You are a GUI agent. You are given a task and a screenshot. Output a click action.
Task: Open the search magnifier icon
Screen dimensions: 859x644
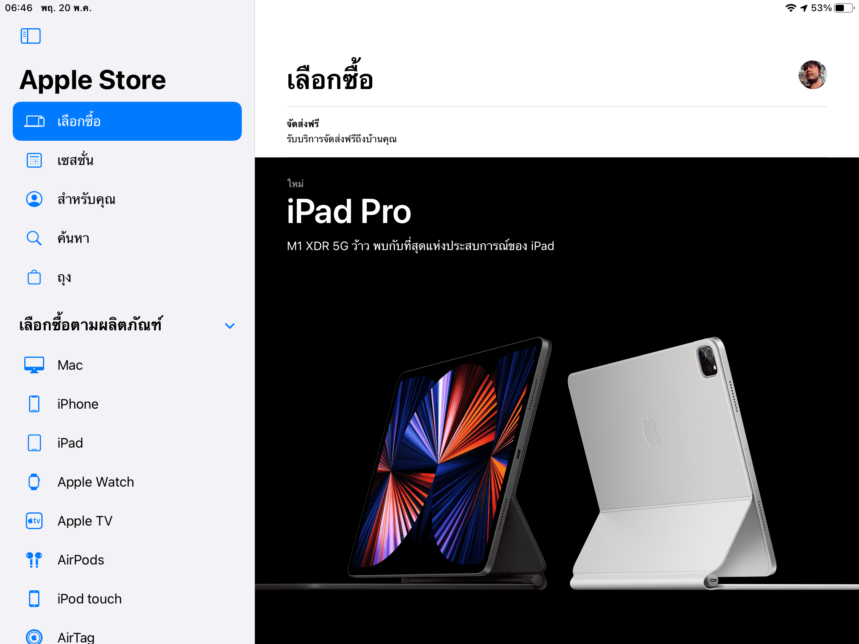tap(34, 238)
